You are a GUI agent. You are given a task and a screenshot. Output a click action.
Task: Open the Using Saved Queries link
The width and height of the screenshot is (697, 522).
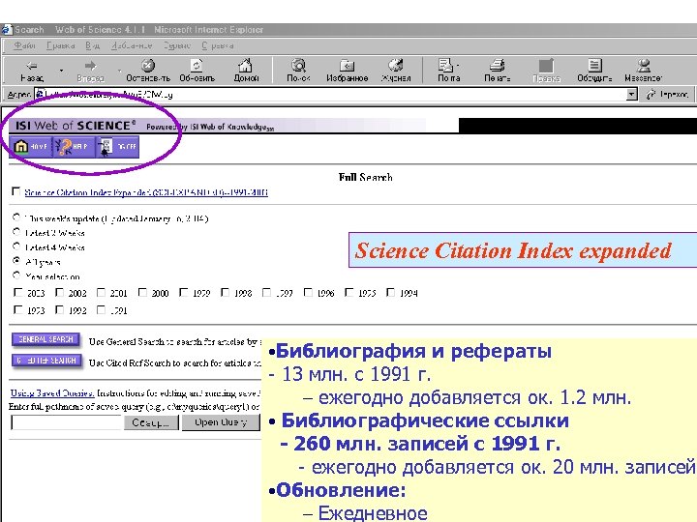click(52, 392)
